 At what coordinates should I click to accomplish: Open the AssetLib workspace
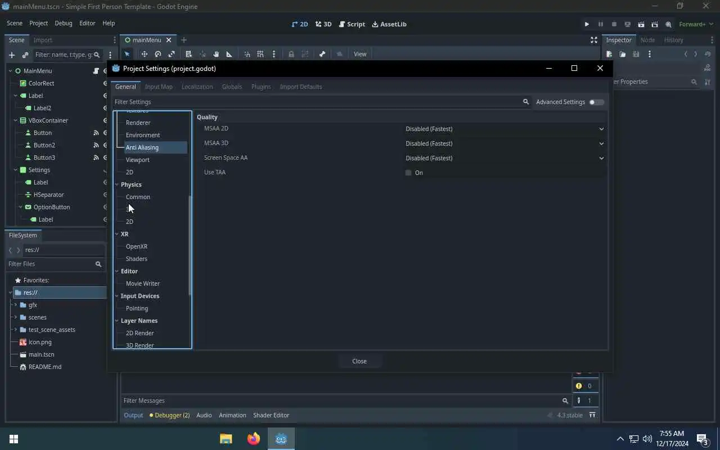click(x=389, y=24)
